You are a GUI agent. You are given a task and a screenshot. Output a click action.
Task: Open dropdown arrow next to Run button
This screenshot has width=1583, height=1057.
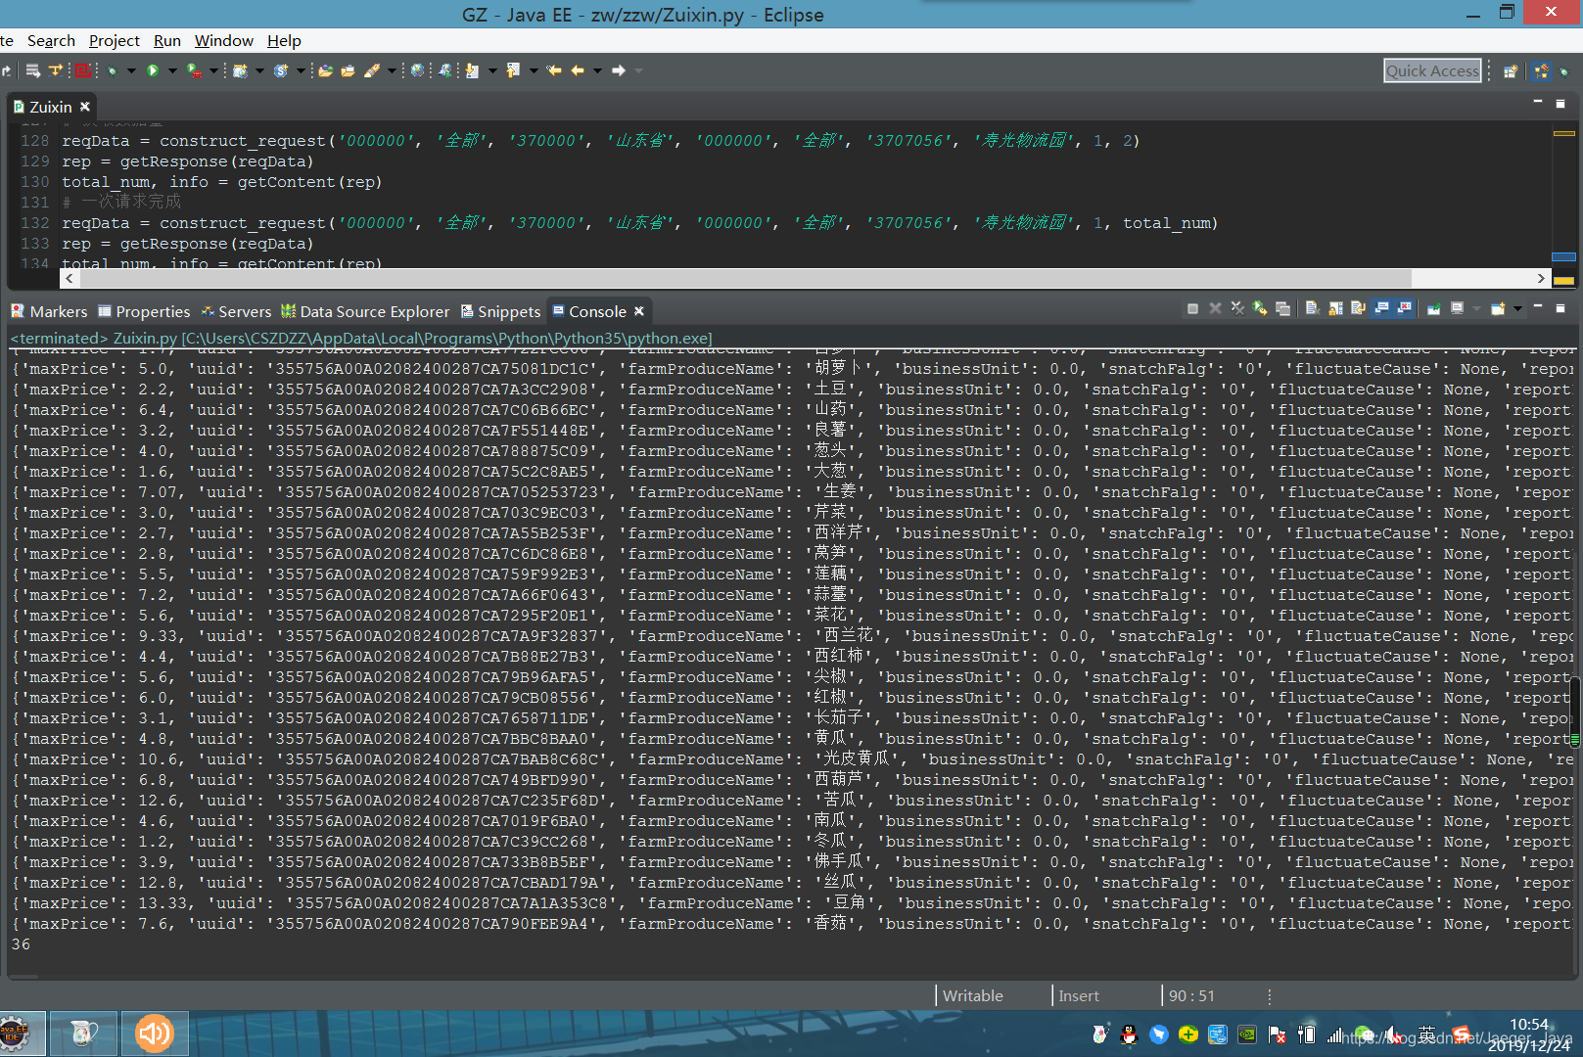pyautogui.click(x=172, y=70)
